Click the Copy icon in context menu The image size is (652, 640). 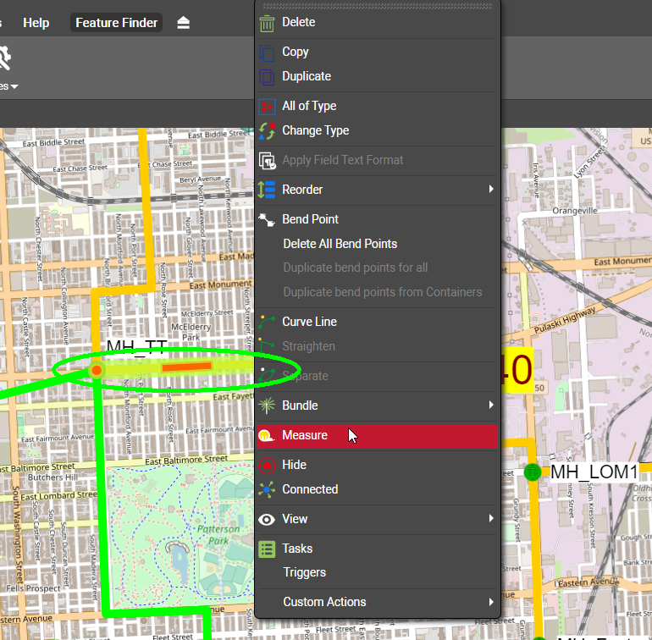pyautogui.click(x=267, y=52)
